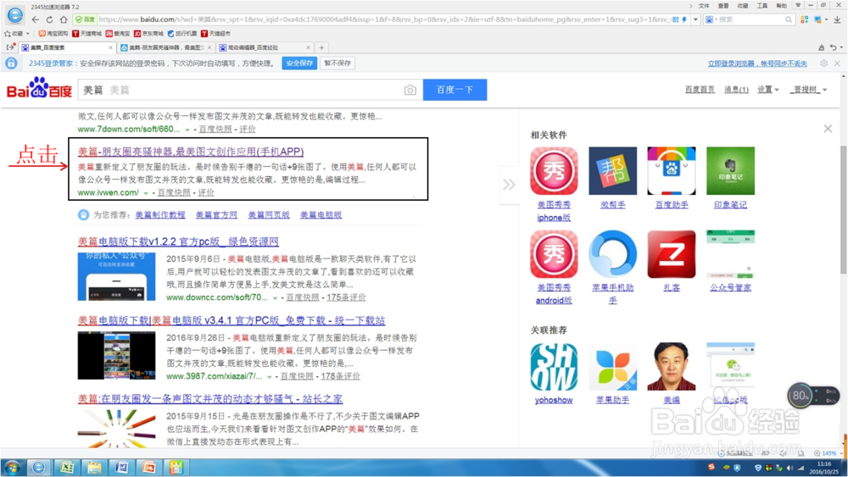Open the 天猫超市 bookmark
The image size is (848, 477).
coord(215,34)
